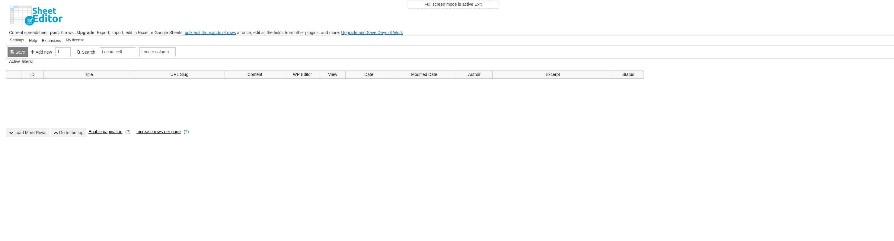Viewport: 894px width, 241px height.
Task: Open My license menu item
Action: click(75, 40)
